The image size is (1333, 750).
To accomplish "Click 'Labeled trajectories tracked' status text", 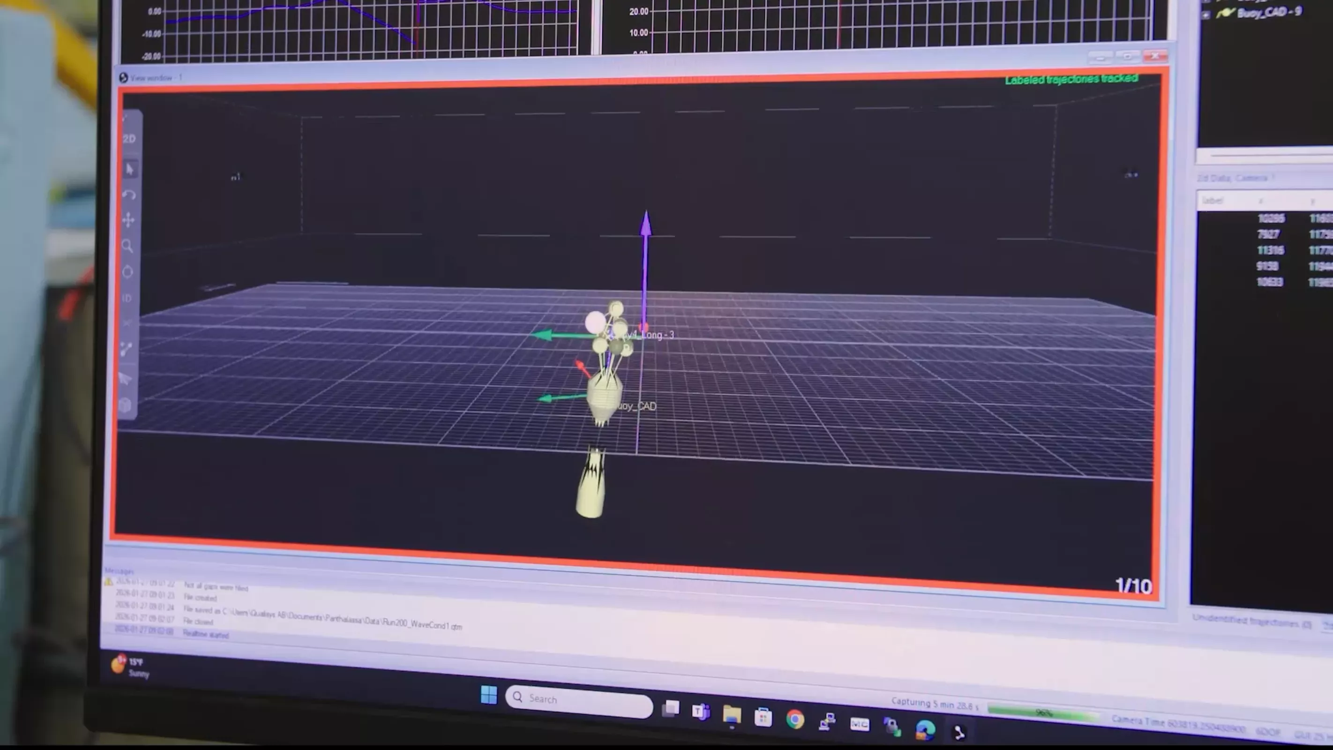I will pos(1071,79).
